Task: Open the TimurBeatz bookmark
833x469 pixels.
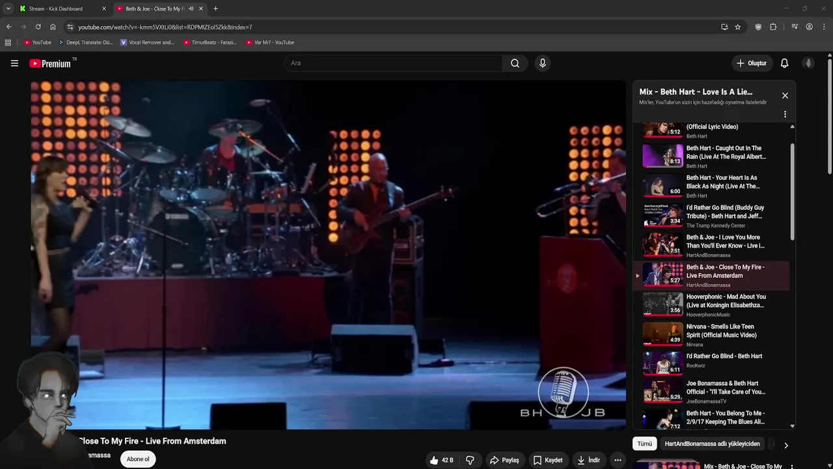Action: (x=210, y=42)
